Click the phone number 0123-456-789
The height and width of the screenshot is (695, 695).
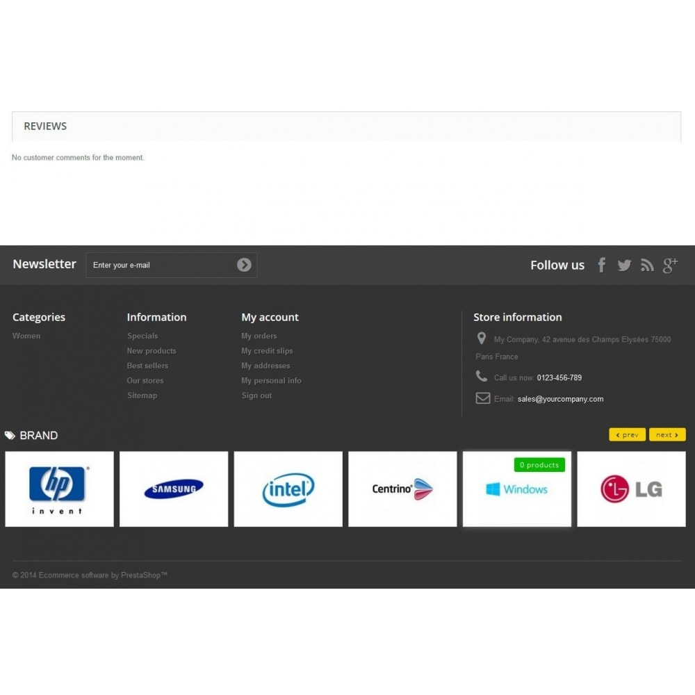point(559,377)
